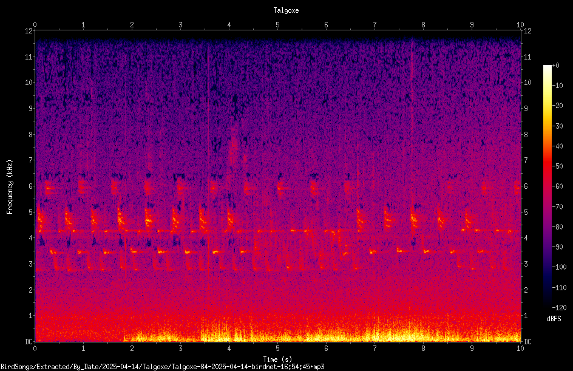The image size is (573, 371).
Task: Click the Time (s) axis label
Action: click(277, 359)
